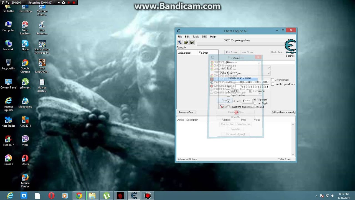Click the Chrome icon in the taskbar

(x=79, y=196)
